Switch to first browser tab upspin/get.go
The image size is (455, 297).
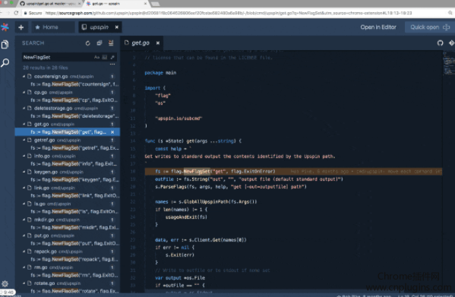tap(49, 4)
